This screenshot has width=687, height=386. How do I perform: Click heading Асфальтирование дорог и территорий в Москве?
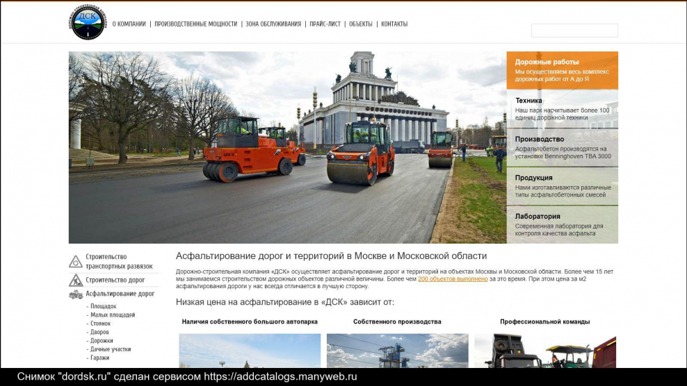click(331, 256)
